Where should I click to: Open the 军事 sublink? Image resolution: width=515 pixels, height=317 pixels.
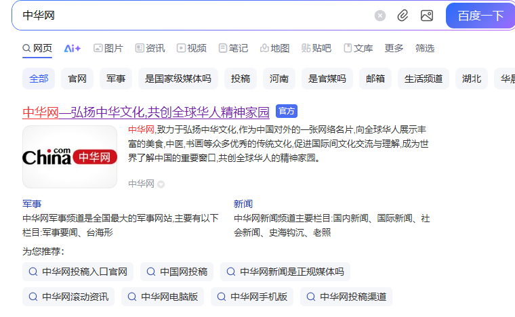click(x=32, y=204)
